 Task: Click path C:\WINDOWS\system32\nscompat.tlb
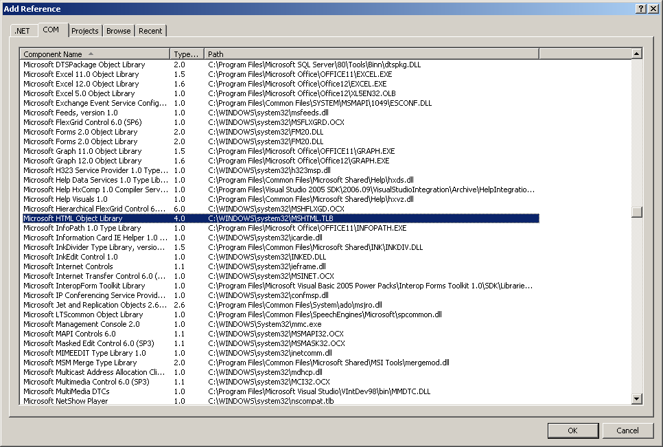pos(270,401)
